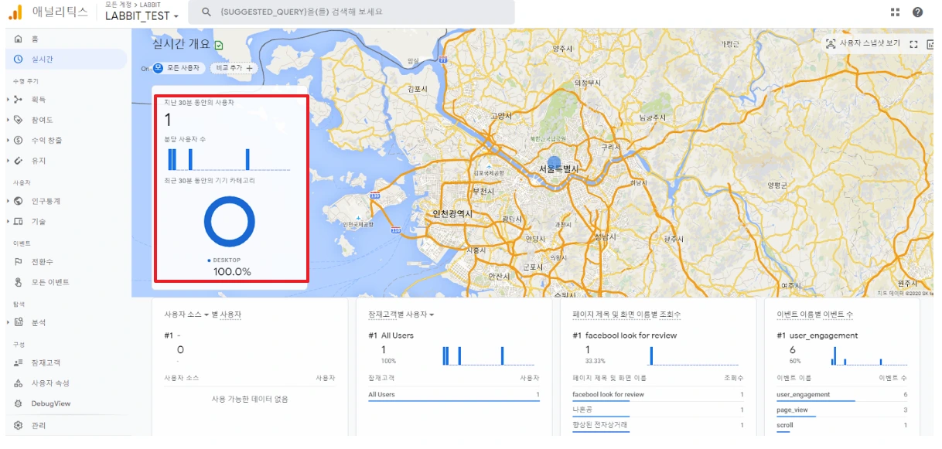Expand the 기술 menu arrow
This screenshot has width=942, height=449.
[7, 221]
